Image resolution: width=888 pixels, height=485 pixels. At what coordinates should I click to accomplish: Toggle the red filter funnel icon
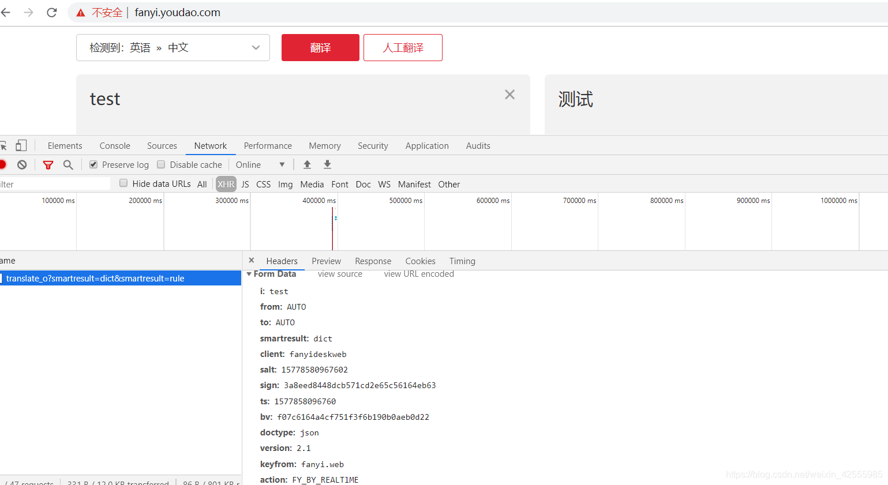48,165
